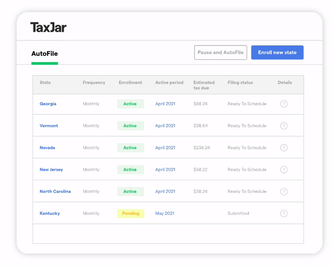This screenshot has width=332, height=267.
Task: Click the $238.24 estimated tax amount
Action: click(202, 148)
